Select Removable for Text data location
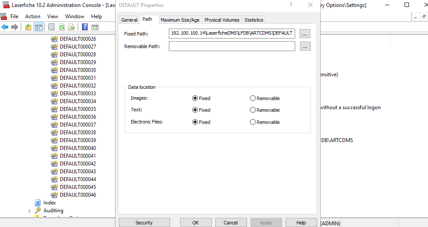428x227 pixels. tap(253, 110)
